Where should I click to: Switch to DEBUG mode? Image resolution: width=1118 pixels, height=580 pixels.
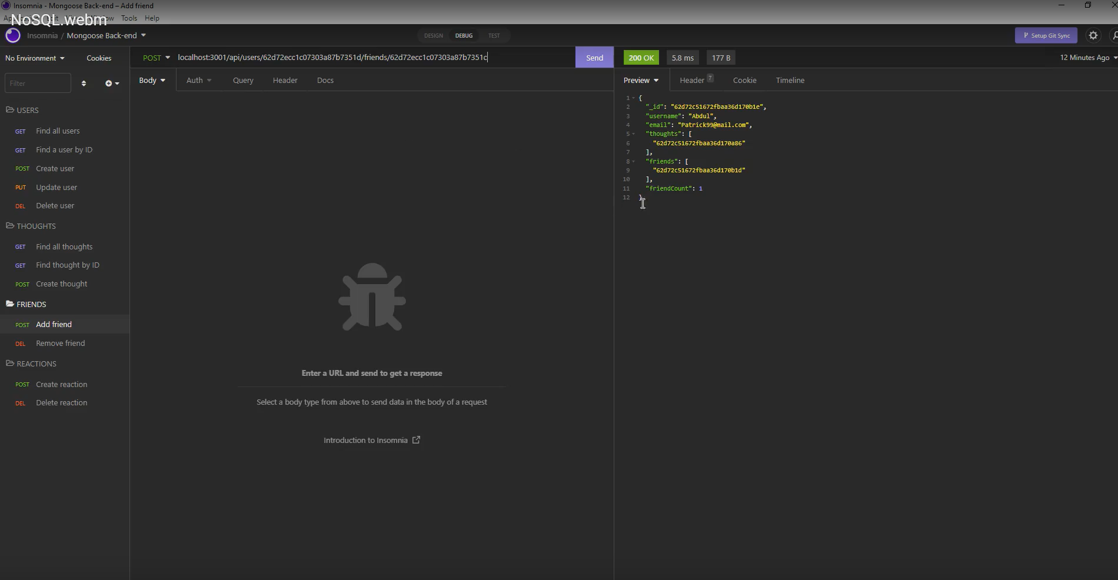(464, 35)
